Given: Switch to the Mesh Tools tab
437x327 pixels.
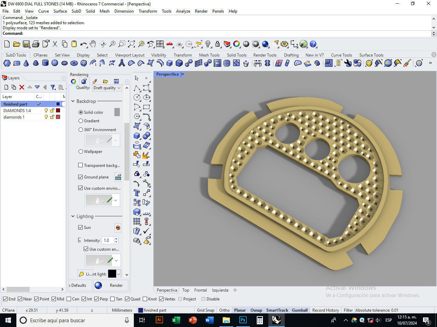Looking at the screenshot, I should pos(209,55).
